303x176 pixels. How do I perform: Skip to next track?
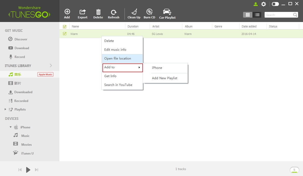(x=37, y=170)
